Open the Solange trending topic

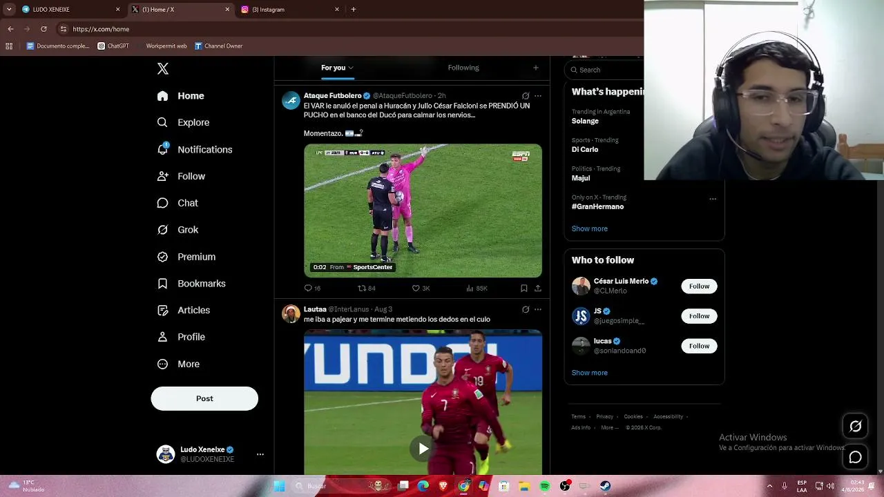pos(585,121)
